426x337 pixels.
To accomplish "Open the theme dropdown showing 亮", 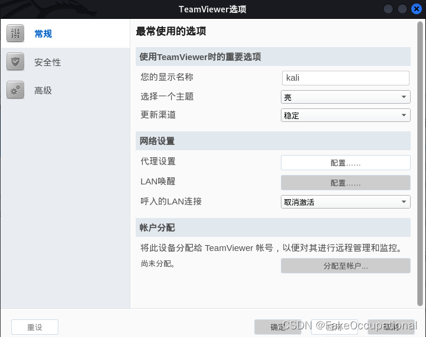I will pos(346,97).
